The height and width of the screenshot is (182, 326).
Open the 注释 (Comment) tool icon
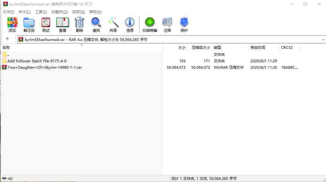pyautogui.click(x=167, y=24)
